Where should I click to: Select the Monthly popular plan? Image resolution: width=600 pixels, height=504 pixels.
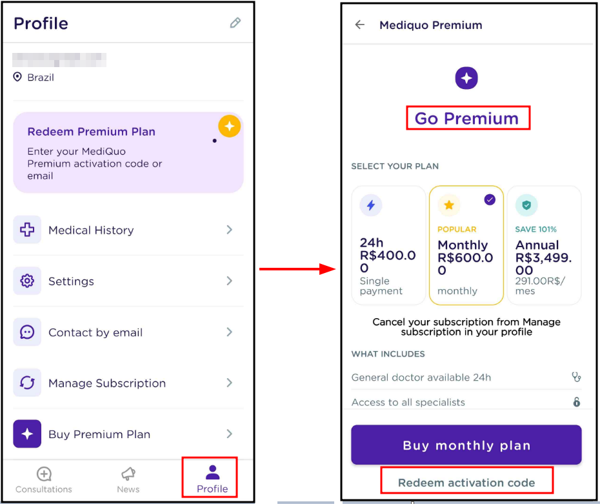(466, 245)
